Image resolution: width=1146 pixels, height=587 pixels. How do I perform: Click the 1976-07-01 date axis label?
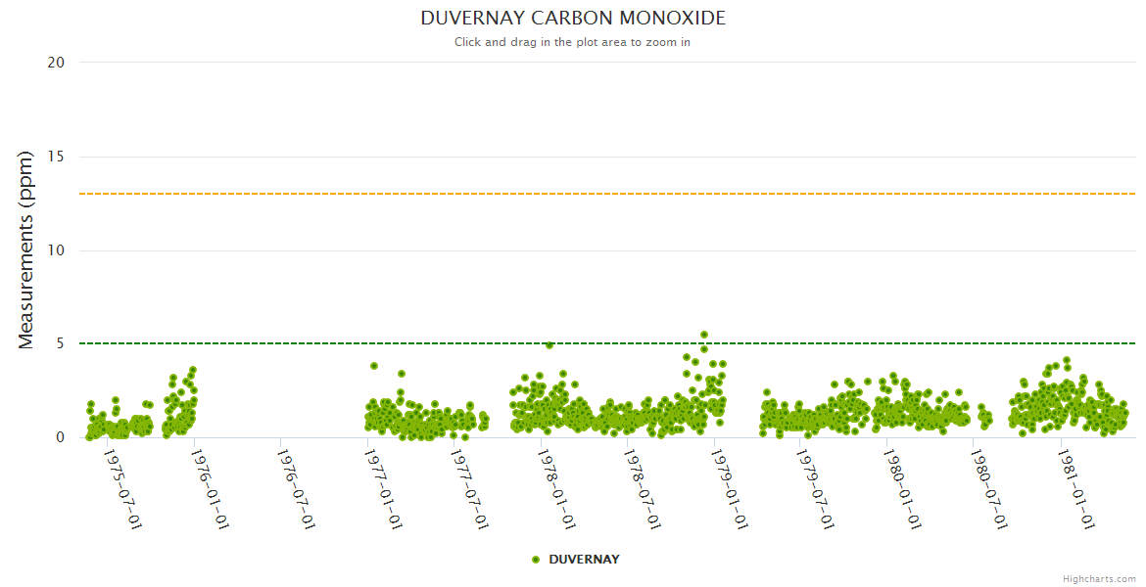295,489
